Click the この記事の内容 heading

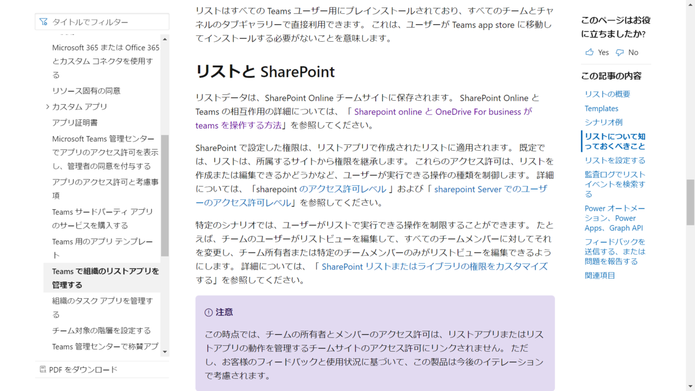point(611,76)
